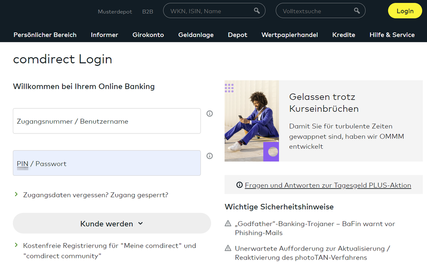Click info icon before Tagesgeld PLUS link
The height and width of the screenshot is (264, 427).
pyautogui.click(x=239, y=185)
